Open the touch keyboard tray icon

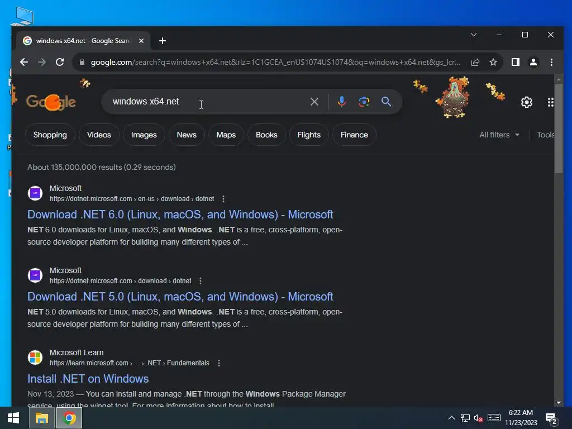click(x=494, y=418)
